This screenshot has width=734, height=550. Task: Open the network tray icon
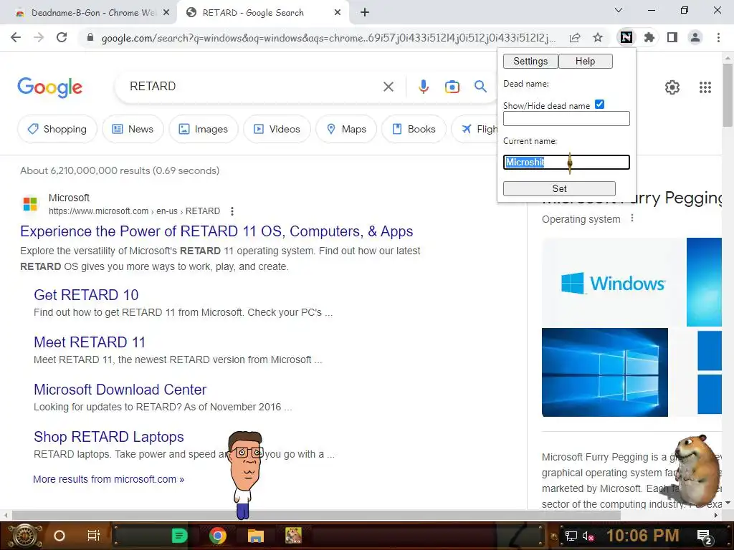[571, 536]
